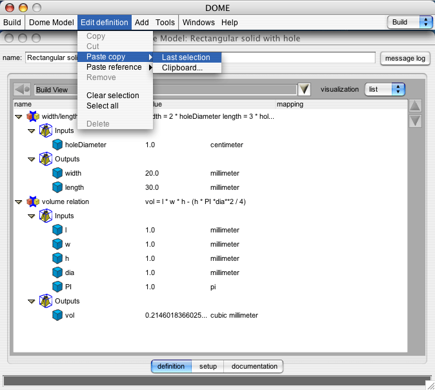The image size is (435, 390).
Task: Collapse the Inputs node under width/length
Action: pyautogui.click(x=32, y=130)
